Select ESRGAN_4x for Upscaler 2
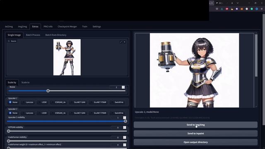The height and width of the screenshot is (149, 265). [59, 113]
